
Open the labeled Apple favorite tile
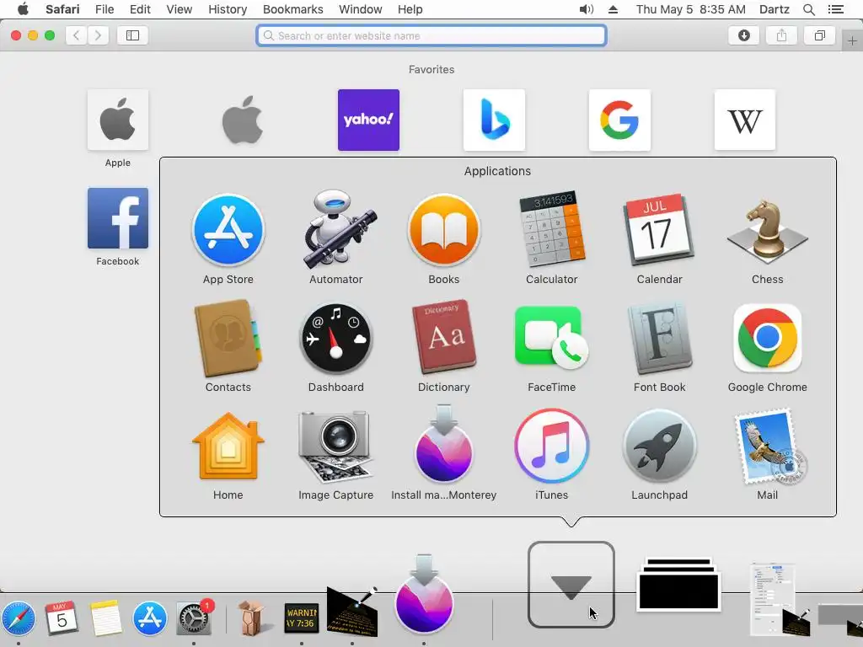point(118,120)
